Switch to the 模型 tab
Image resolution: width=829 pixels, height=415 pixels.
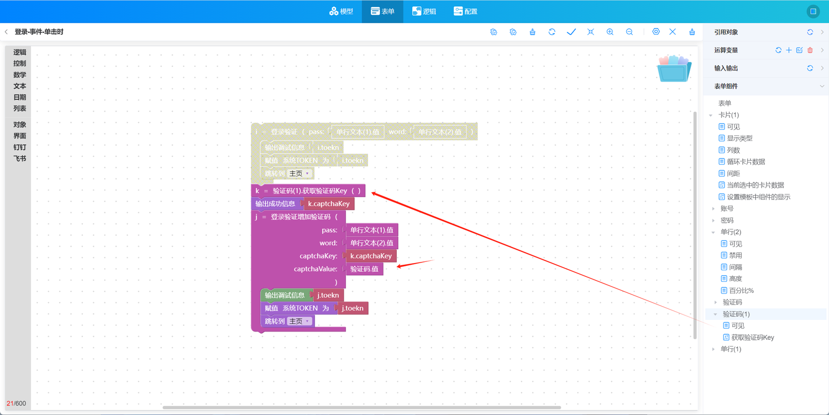click(341, 11)
